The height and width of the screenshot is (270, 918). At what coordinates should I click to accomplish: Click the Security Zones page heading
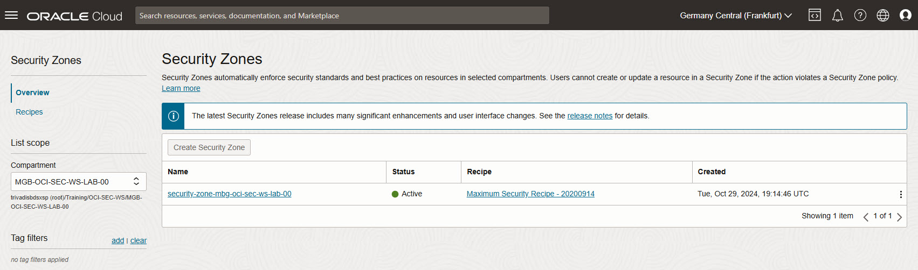212,59
